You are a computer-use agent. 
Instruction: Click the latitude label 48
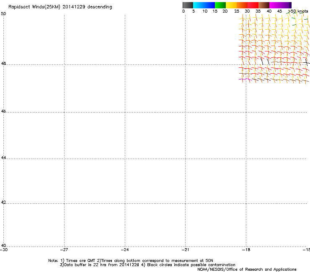point(3,64)
